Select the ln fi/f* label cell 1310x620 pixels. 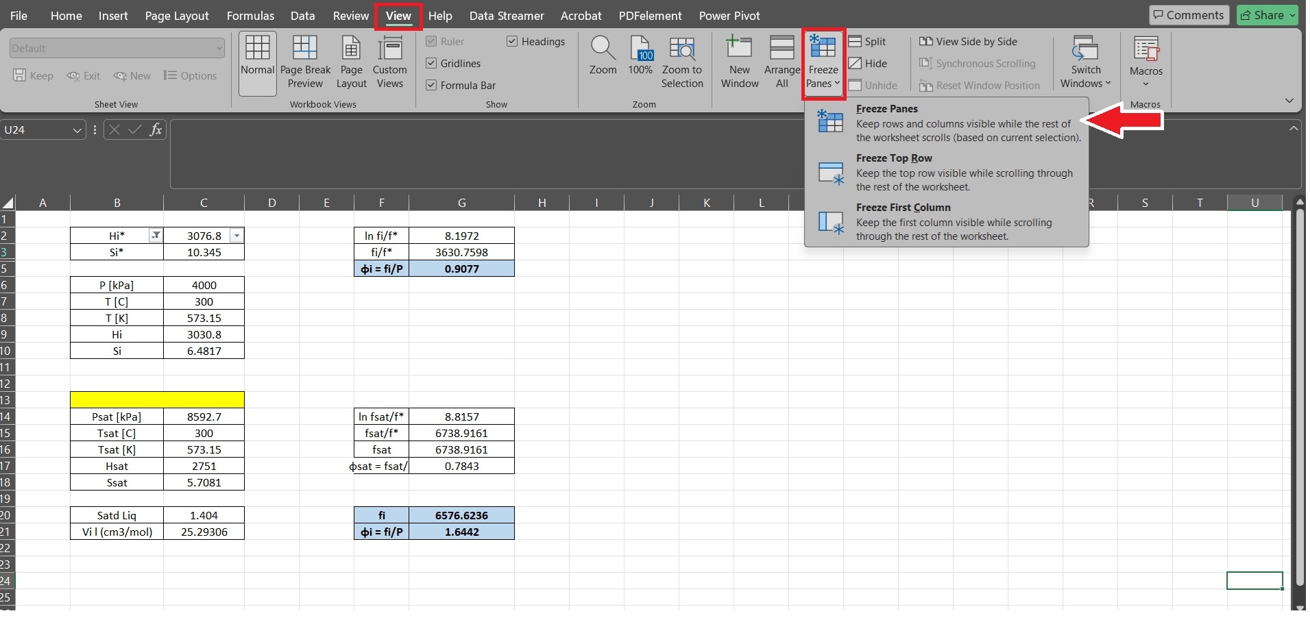(381, 236)
